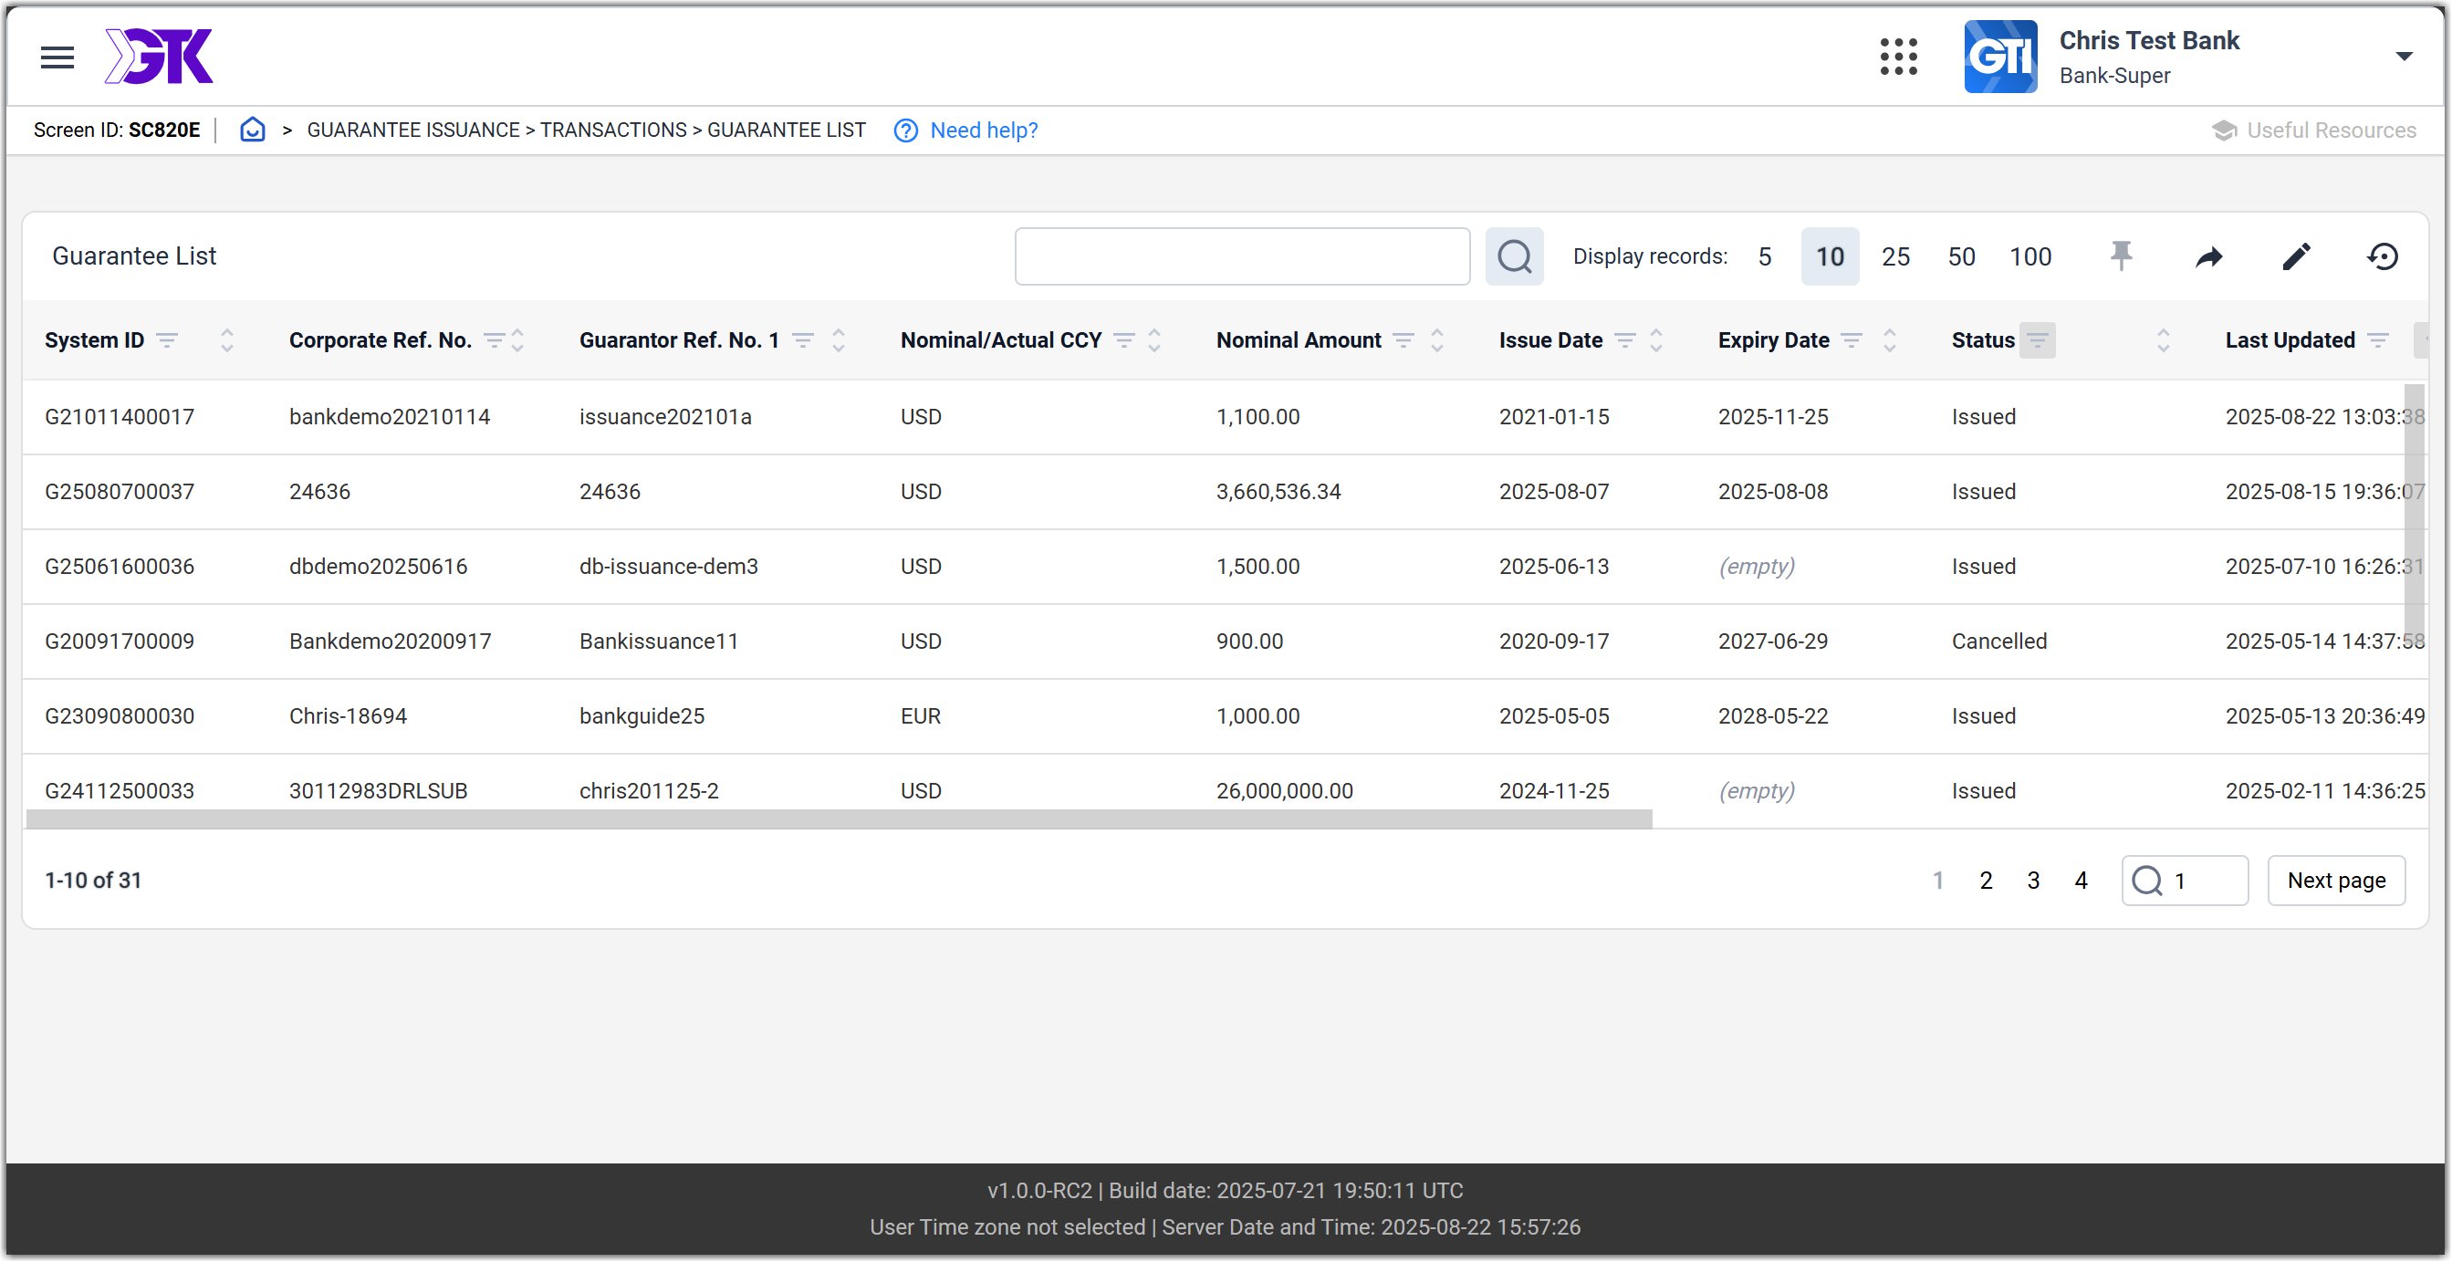
Task: Click the GTI bank avatar
Action: 2000,57
